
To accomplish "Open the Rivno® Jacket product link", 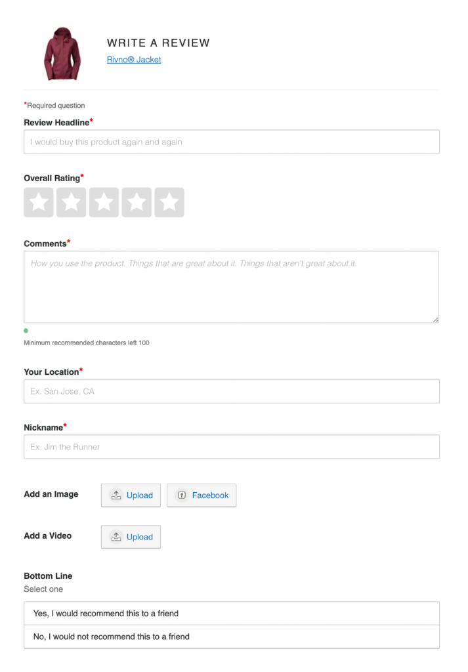I will [x=134, y=60].
